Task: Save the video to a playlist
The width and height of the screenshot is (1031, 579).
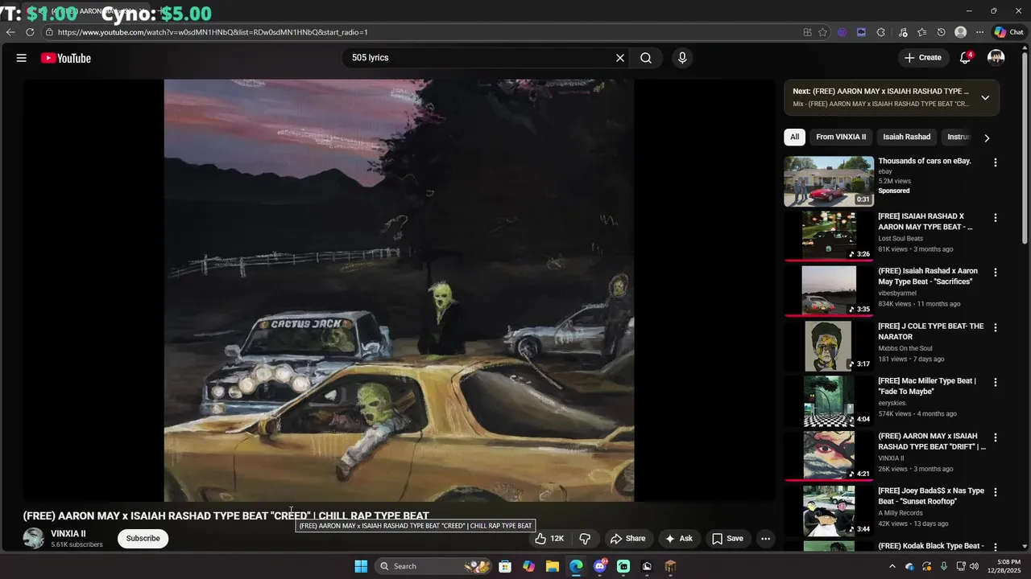Action: pyautogui.click(x=727, y=539)
